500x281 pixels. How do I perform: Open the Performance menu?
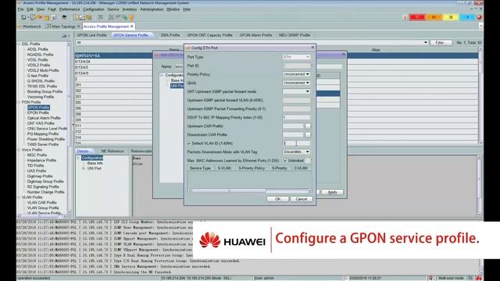coord(70,9)
